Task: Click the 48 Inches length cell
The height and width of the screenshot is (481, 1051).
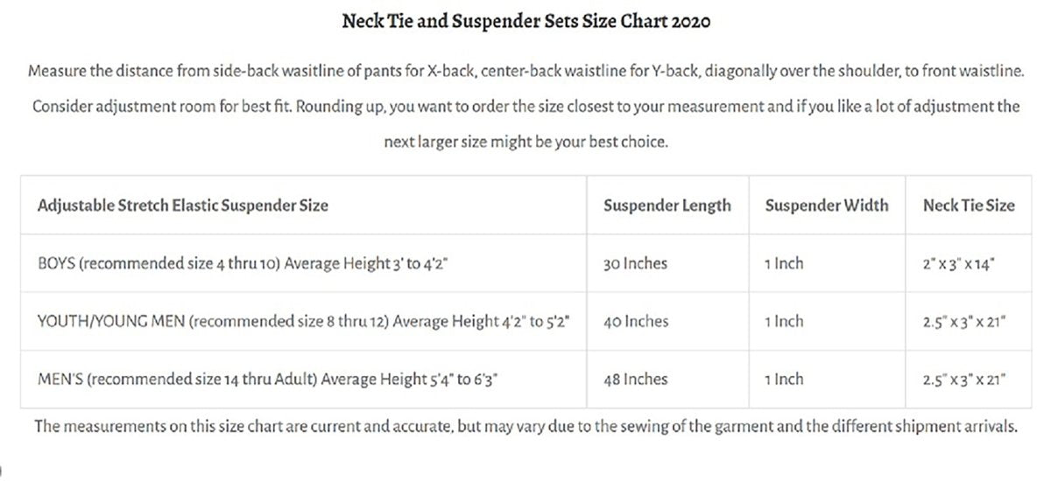Action: (x=635, y=380)
